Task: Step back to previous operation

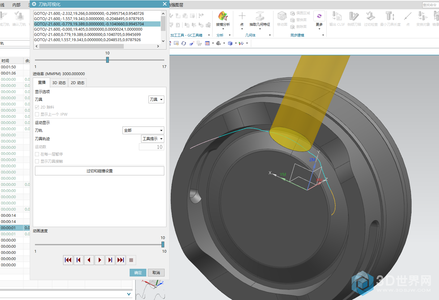Action: tap(79, 260)
